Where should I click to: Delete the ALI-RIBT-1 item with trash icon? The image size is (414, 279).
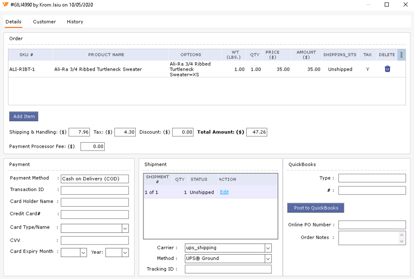[387, 69]
